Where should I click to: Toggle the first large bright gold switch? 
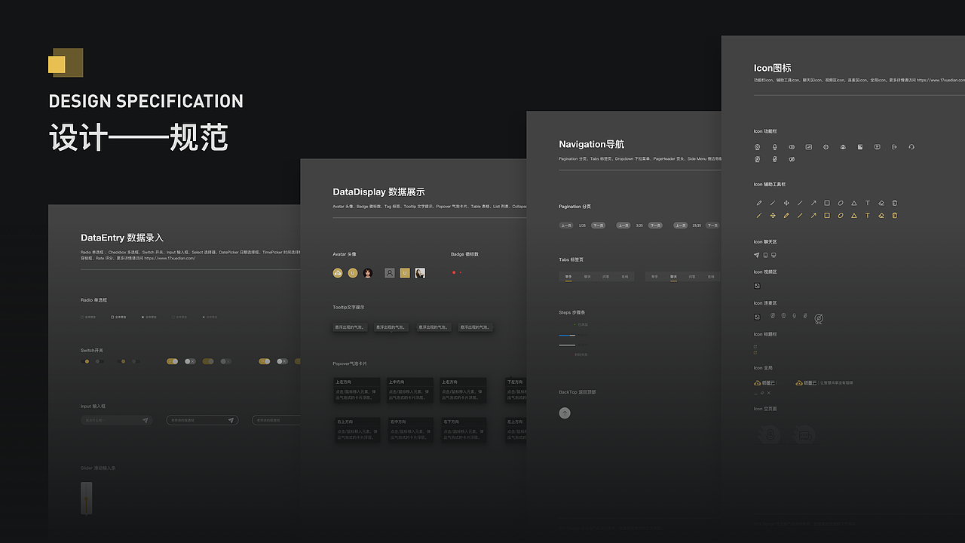[x=172, y=361]
